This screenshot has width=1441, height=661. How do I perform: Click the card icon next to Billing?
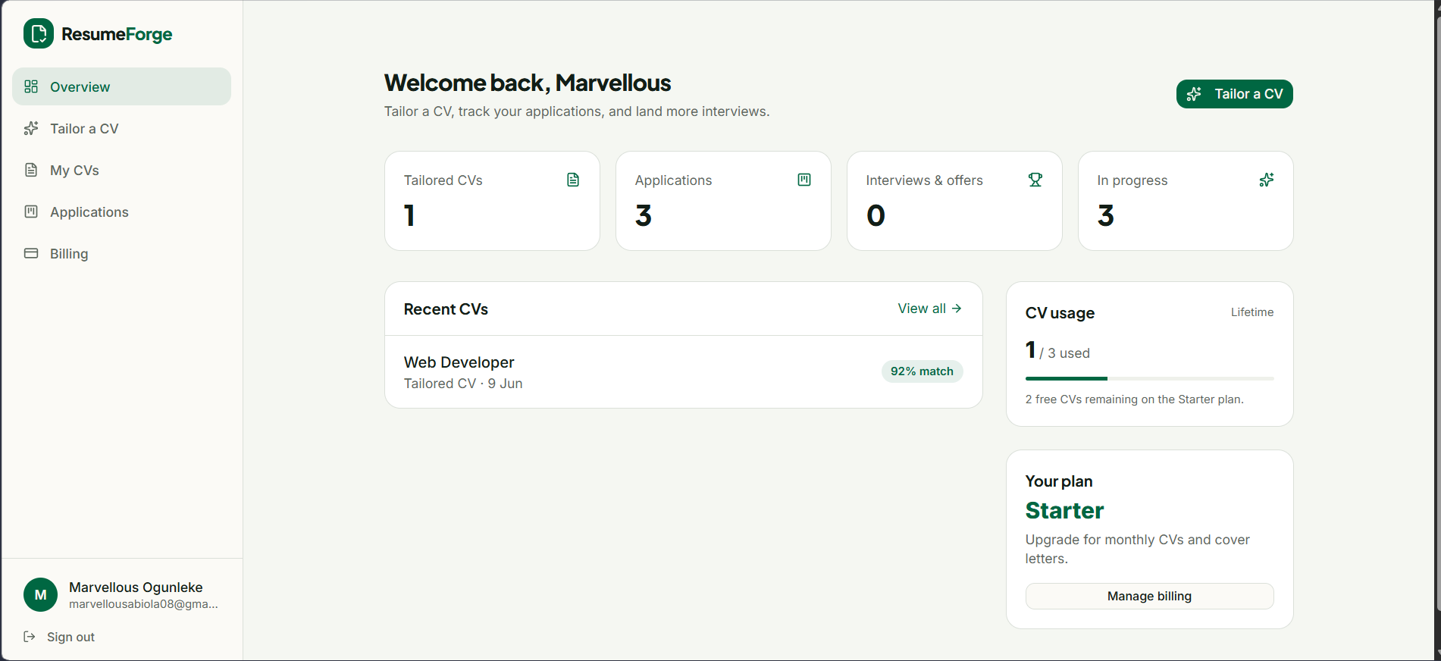click(x=31, y=253)
